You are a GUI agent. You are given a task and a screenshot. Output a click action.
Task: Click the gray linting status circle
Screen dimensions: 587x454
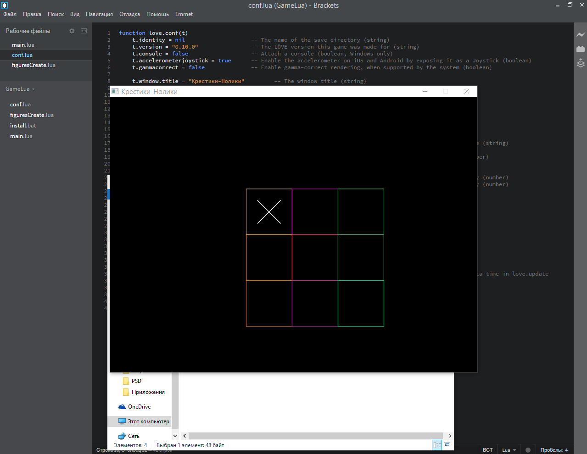tap(528, 450)
